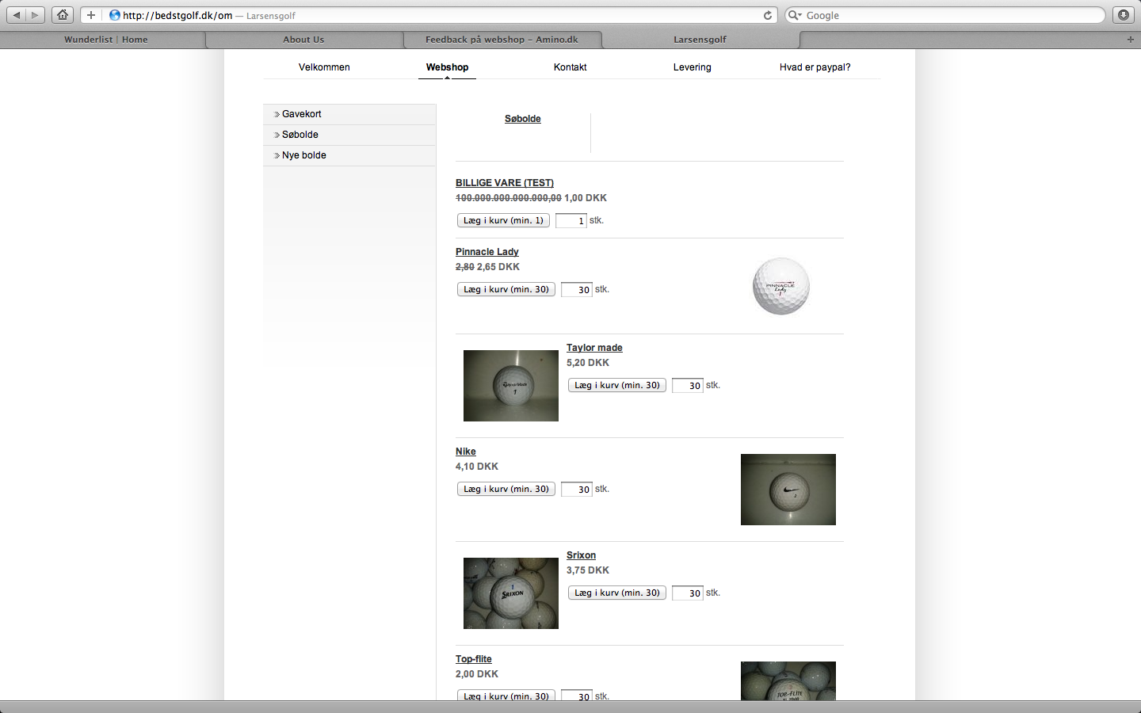This screenshot has height=713, width=1141.
Task: Go forward with the browser forward arrow
Action: 35,15
